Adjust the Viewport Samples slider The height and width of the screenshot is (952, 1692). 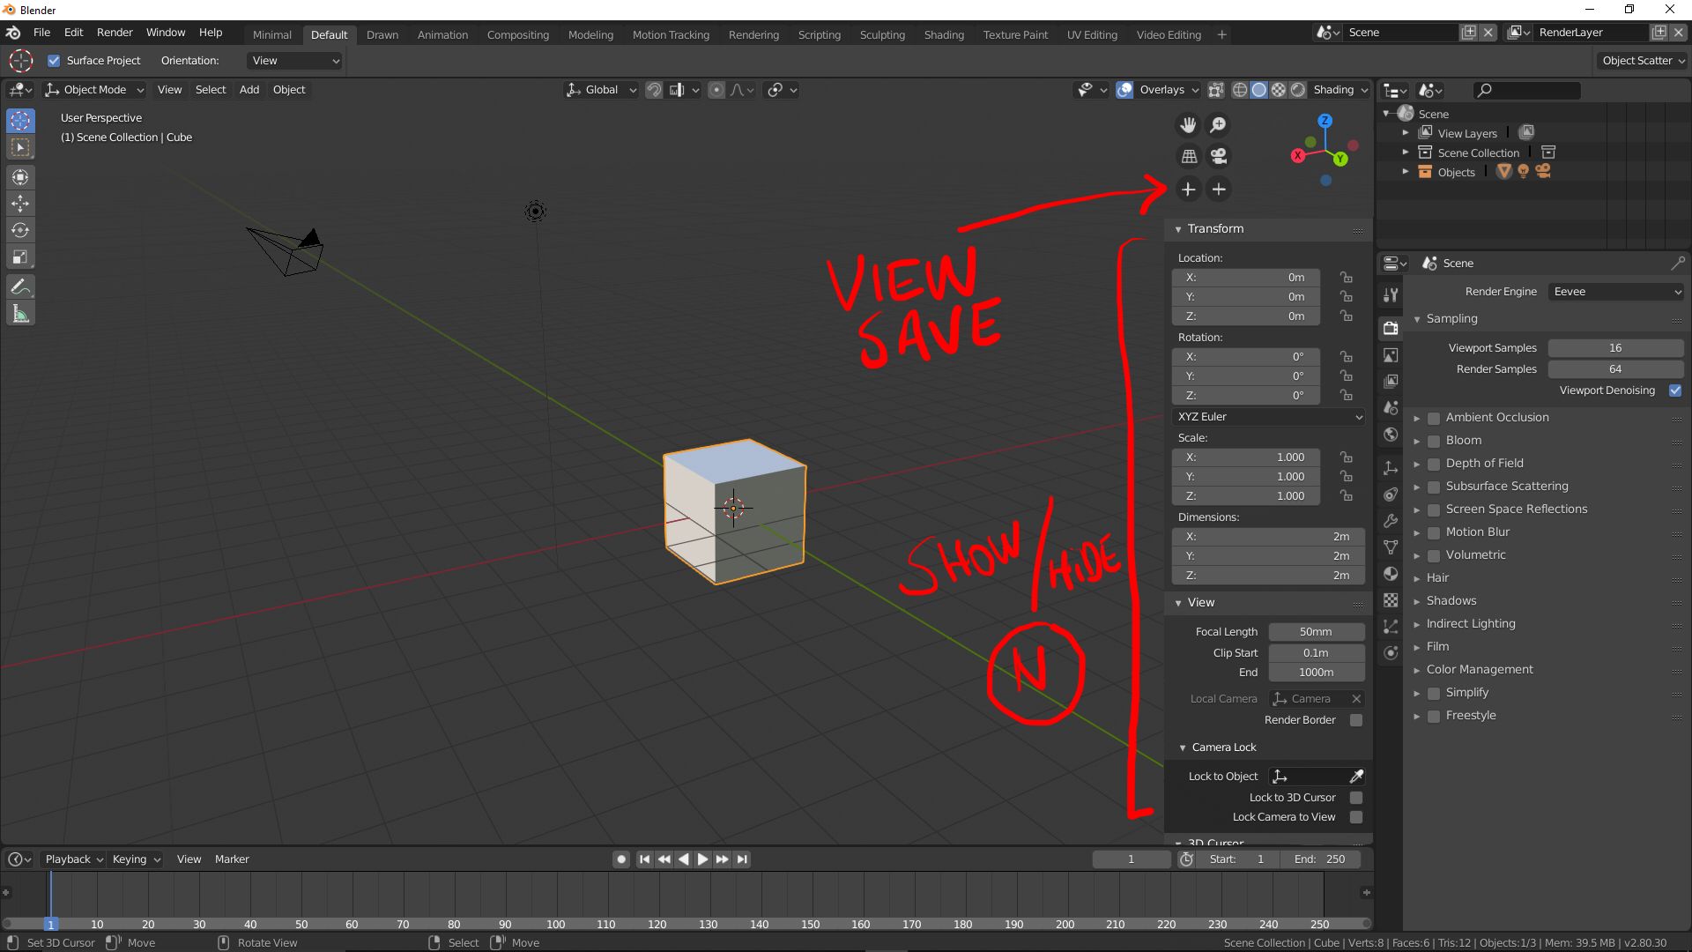point(1615,348)
